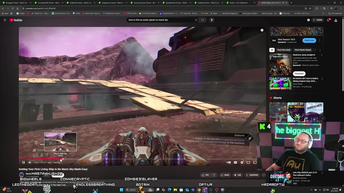Open the video settings gear
This screenshot has width=344, height=193.
242,162
